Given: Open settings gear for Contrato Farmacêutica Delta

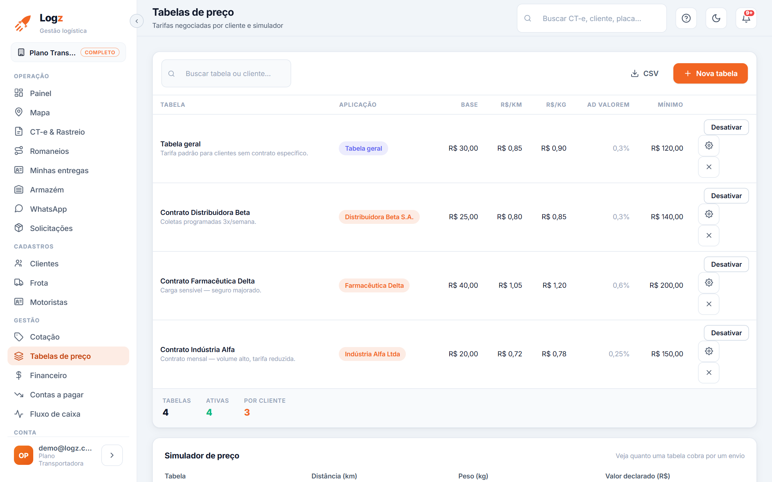Looking at the screenshot, I should 709,283.
